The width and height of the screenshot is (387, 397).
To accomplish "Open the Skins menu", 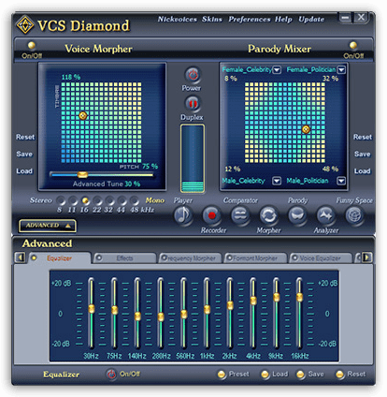I will point(212,20).
